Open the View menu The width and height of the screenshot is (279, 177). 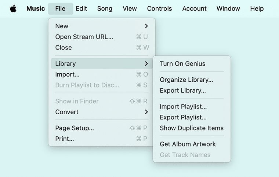pyautogui.click(x=130, y=8)
